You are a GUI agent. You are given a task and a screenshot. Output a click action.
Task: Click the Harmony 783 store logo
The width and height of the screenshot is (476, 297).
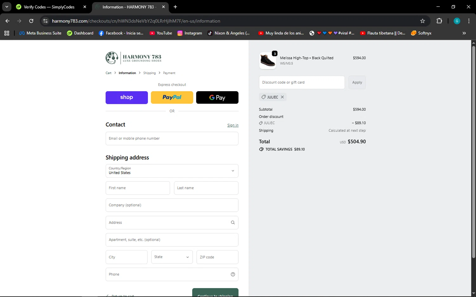(x=134, y=58)
